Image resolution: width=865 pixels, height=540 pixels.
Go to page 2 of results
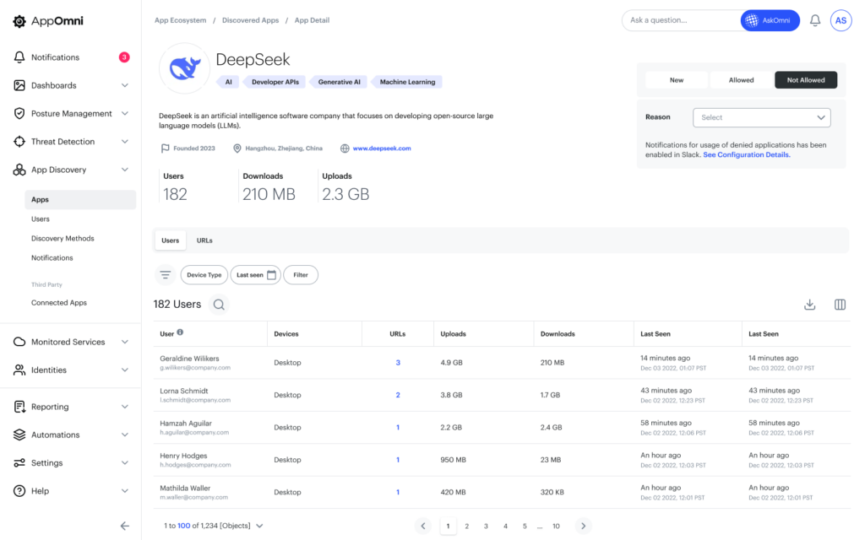[466, 526]
